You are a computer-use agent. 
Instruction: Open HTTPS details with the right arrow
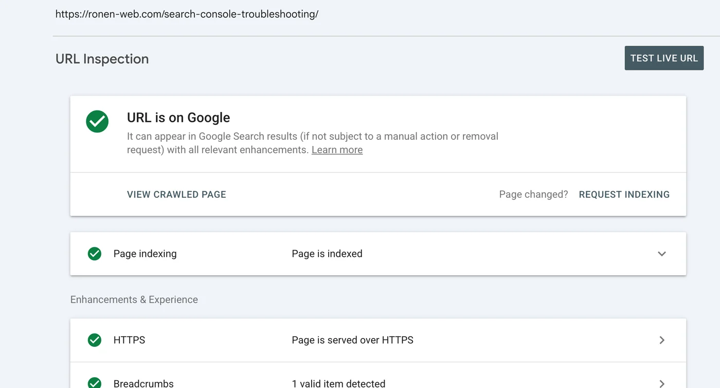[x=662, y=340]
